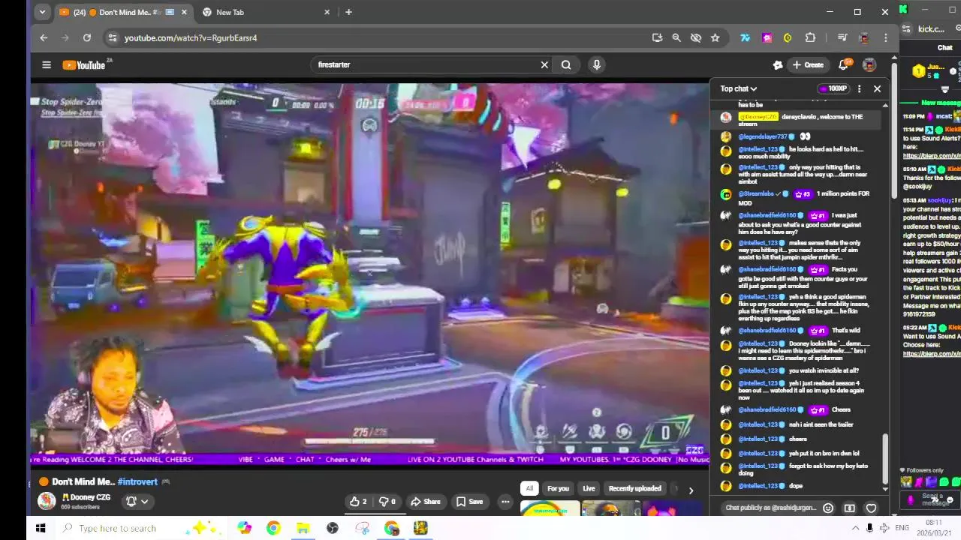This screenshot has width=961, height=540.
Task: Select the Recently uploaded filter chip
Action: (634, 488)
